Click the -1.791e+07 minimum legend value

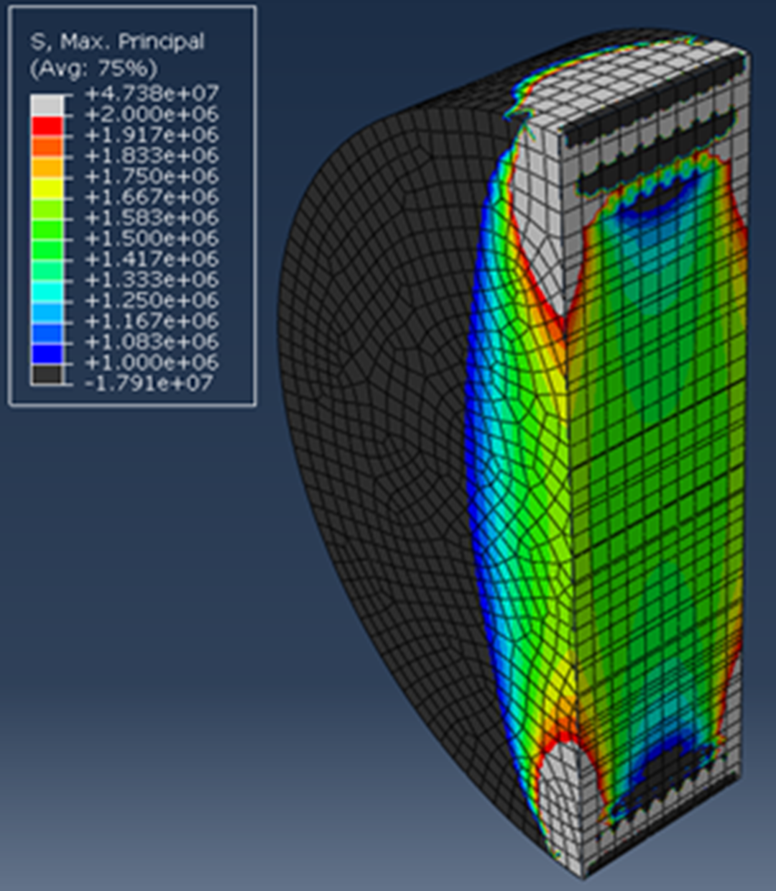[149, 383]
